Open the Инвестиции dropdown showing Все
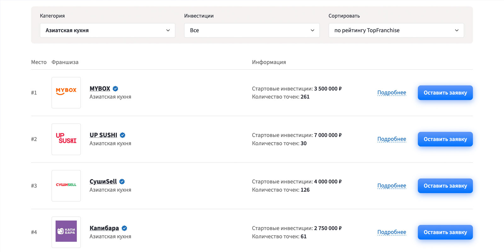Viewport: 504px width, 252px height. (252, 30)
